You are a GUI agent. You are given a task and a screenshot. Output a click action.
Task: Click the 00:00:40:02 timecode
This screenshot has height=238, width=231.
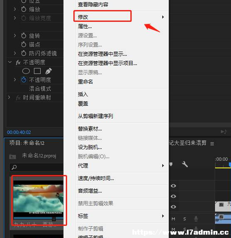(19, 132)
